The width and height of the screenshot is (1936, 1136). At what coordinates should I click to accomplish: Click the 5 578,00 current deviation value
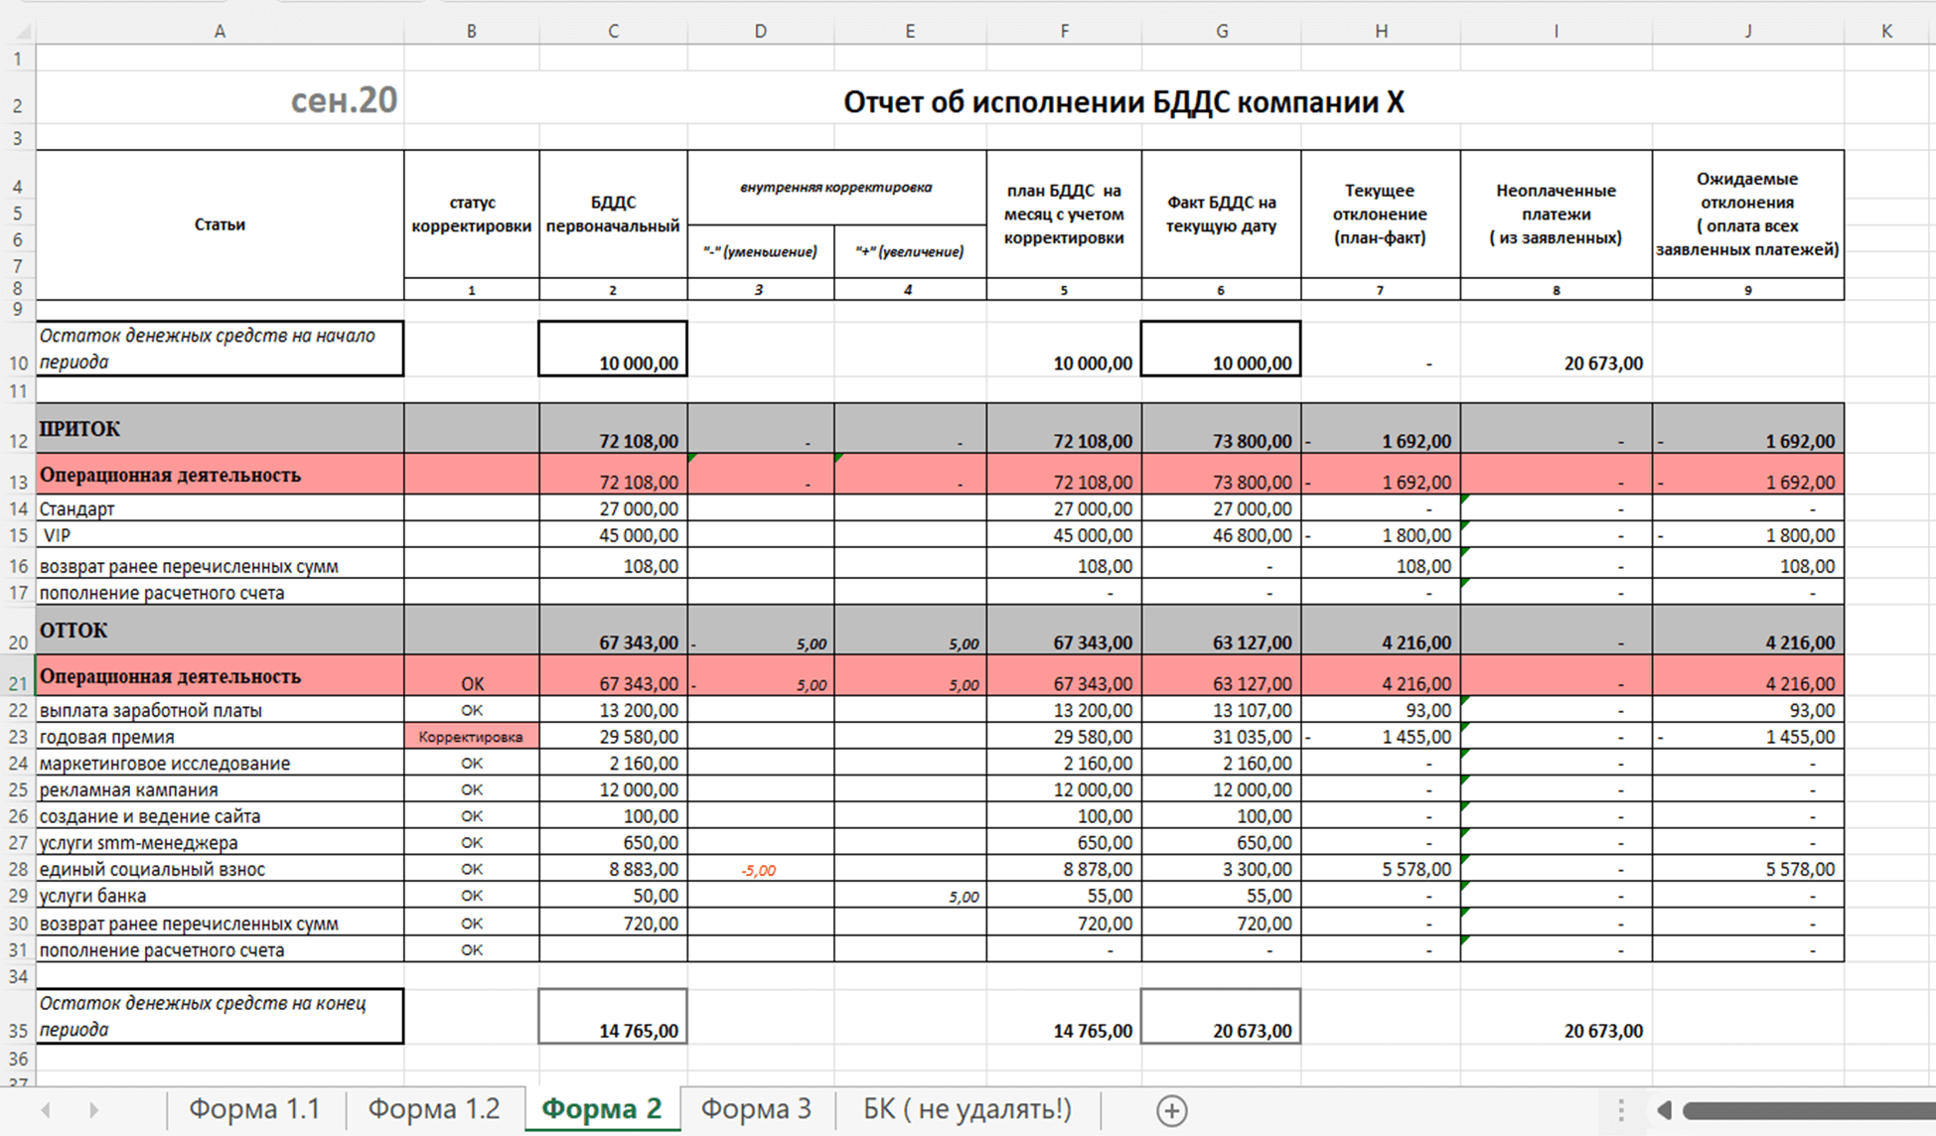(1381, 869)
